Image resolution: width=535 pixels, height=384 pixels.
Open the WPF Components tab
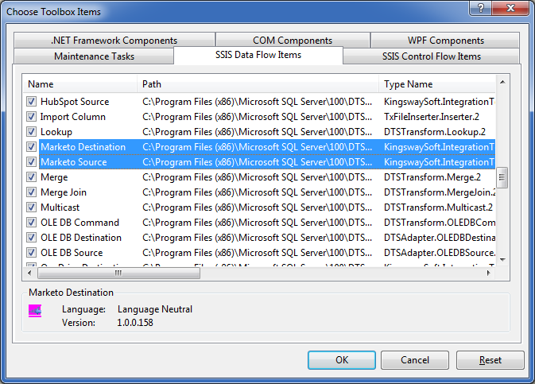pos(445,41)
